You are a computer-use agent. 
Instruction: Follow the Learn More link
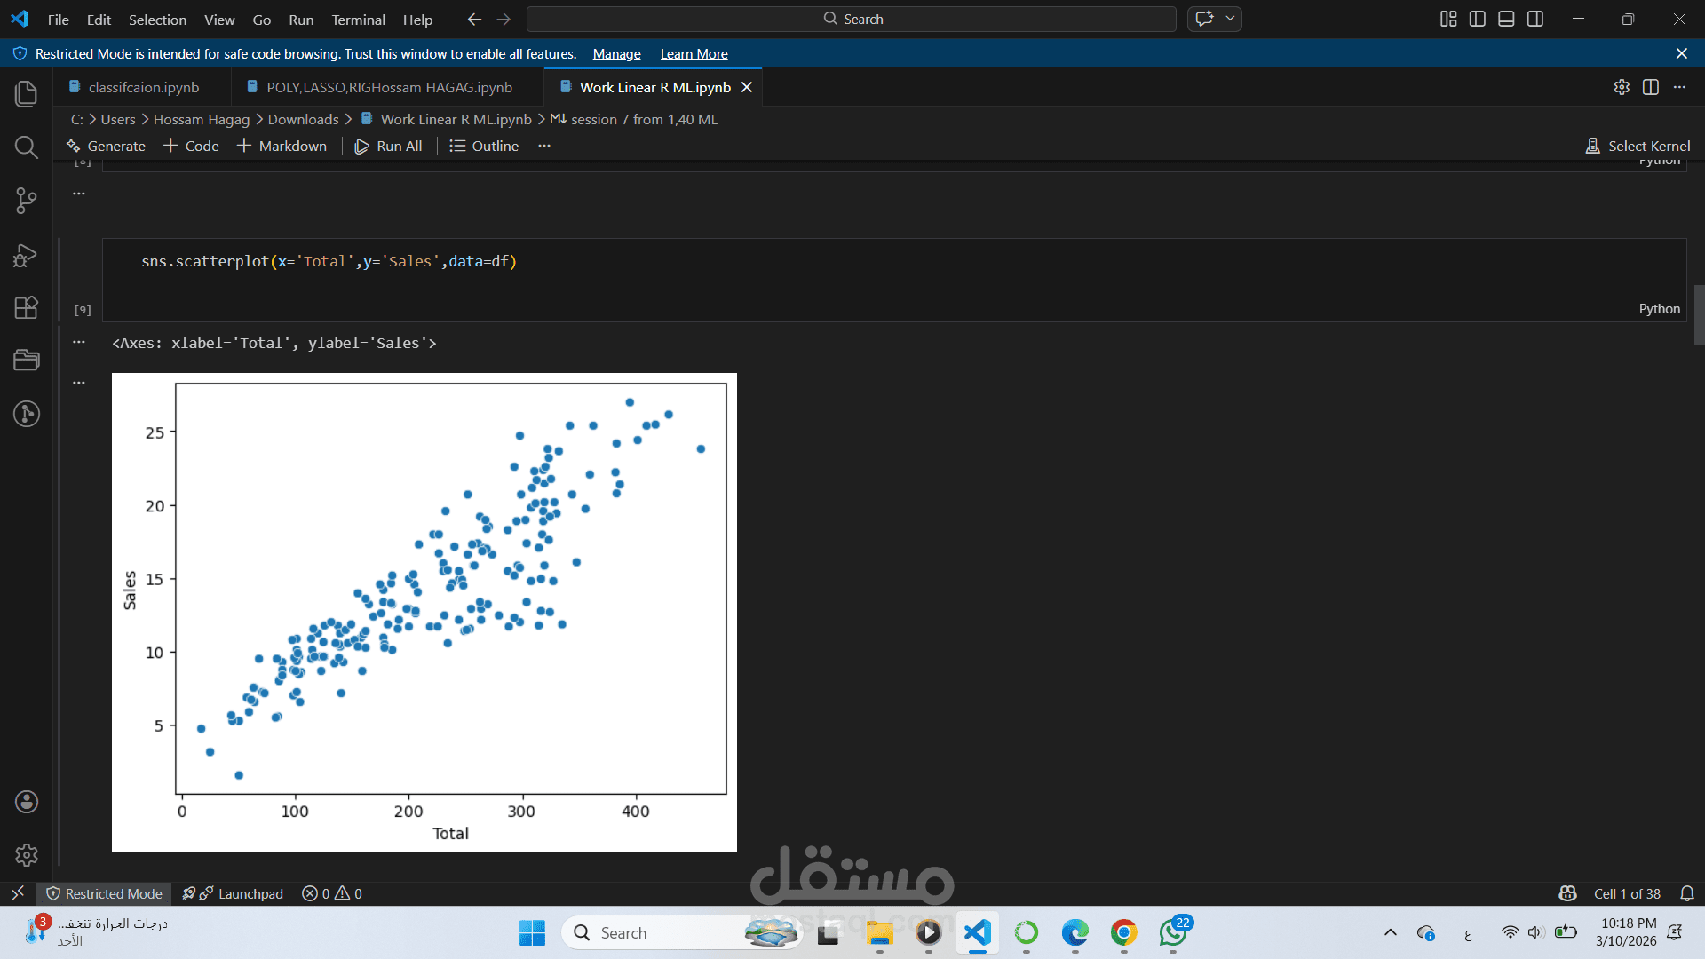click(x=694, y=54)
